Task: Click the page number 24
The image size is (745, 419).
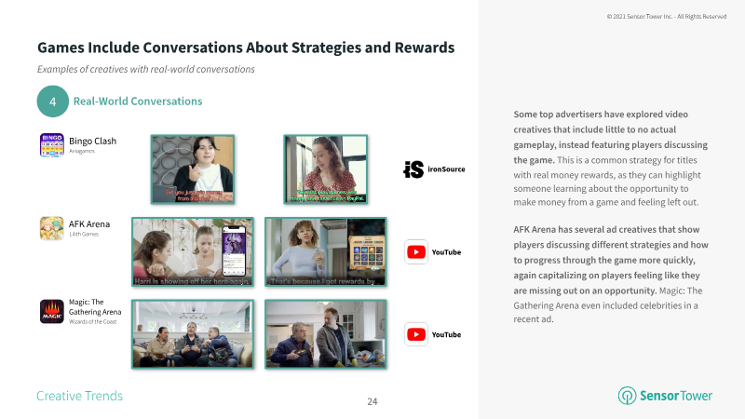Action: pyautogui.click(x=372, y=401)
